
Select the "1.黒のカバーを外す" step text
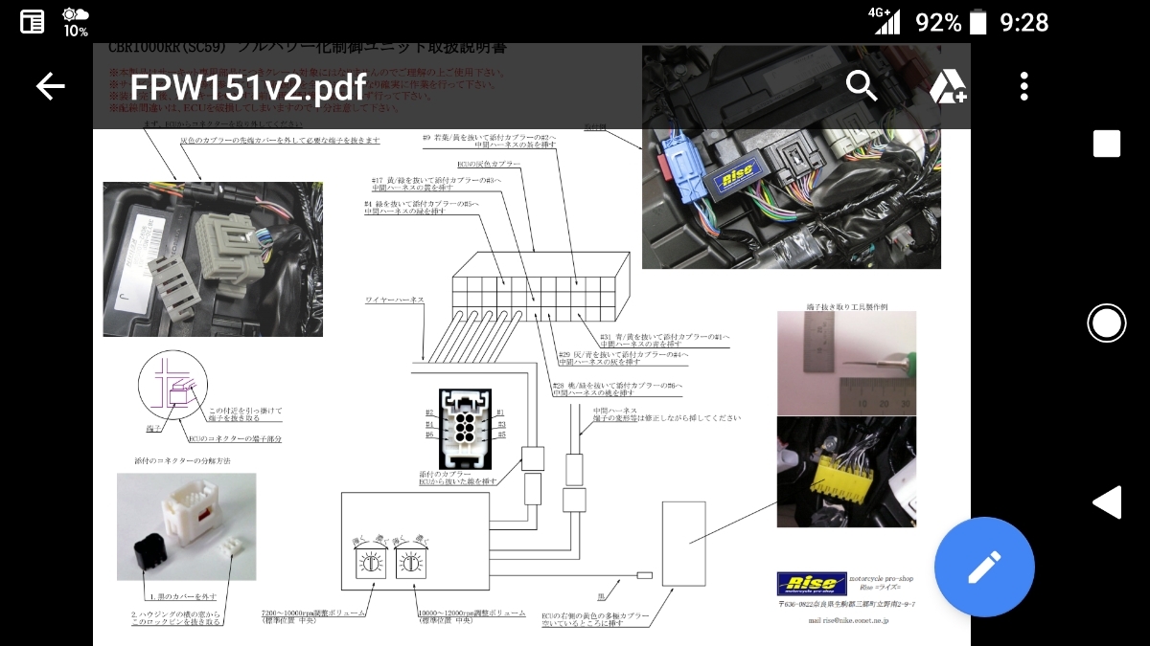[x=183, y=596]
